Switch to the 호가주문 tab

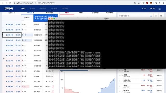click(x=49, y=13)
